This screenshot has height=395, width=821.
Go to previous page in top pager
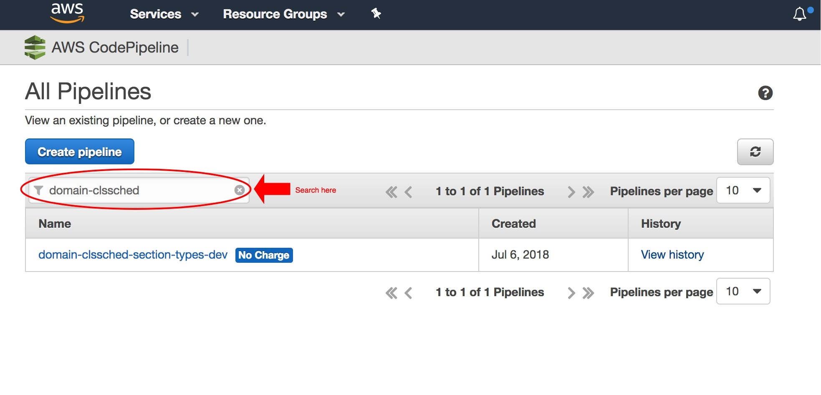click(409, 192)
